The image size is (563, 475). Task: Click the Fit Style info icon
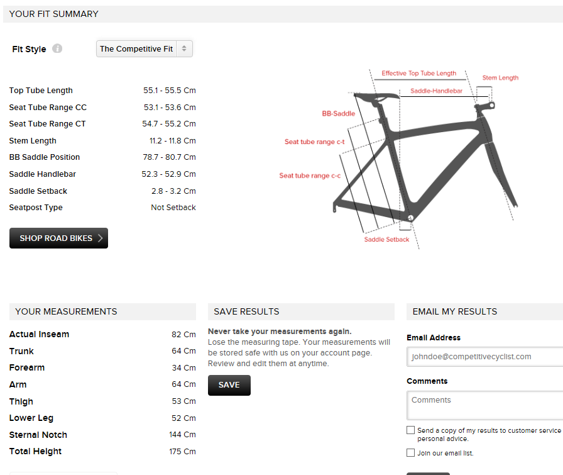click(x=57, y=48)
